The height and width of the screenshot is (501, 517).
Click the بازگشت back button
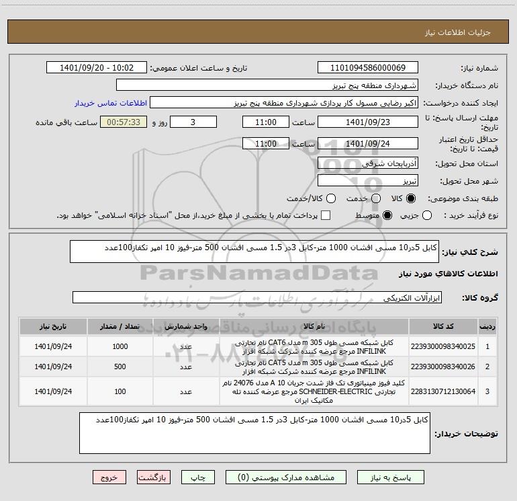coord(154,477)
